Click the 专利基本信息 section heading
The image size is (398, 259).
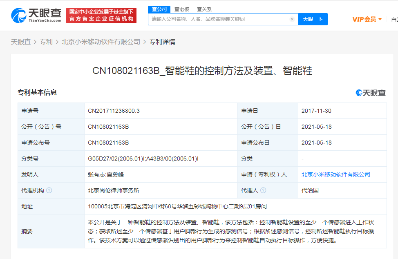pyautogui.click(x=37, y=92)
